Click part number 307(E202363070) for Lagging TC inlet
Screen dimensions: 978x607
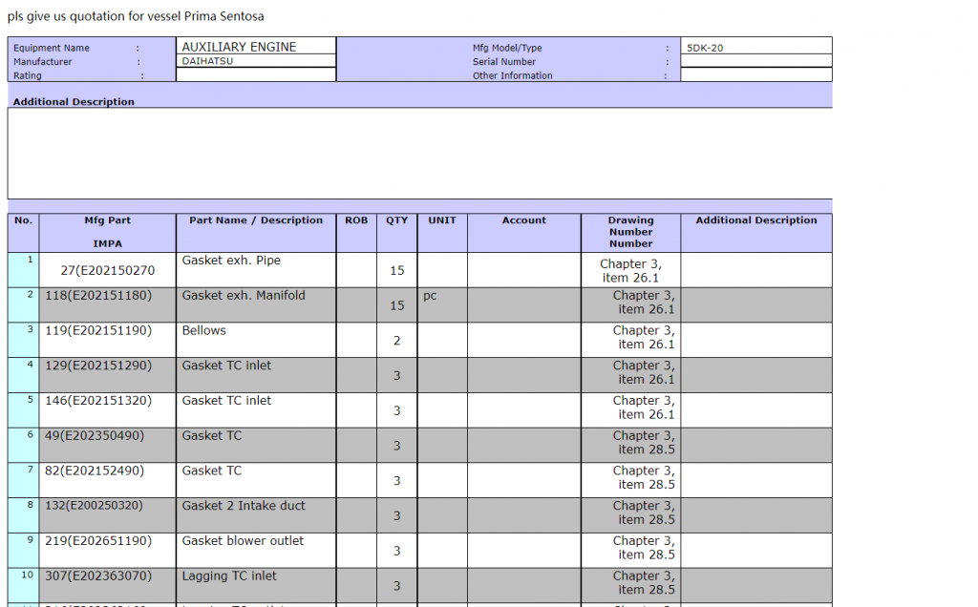[98, 576]
